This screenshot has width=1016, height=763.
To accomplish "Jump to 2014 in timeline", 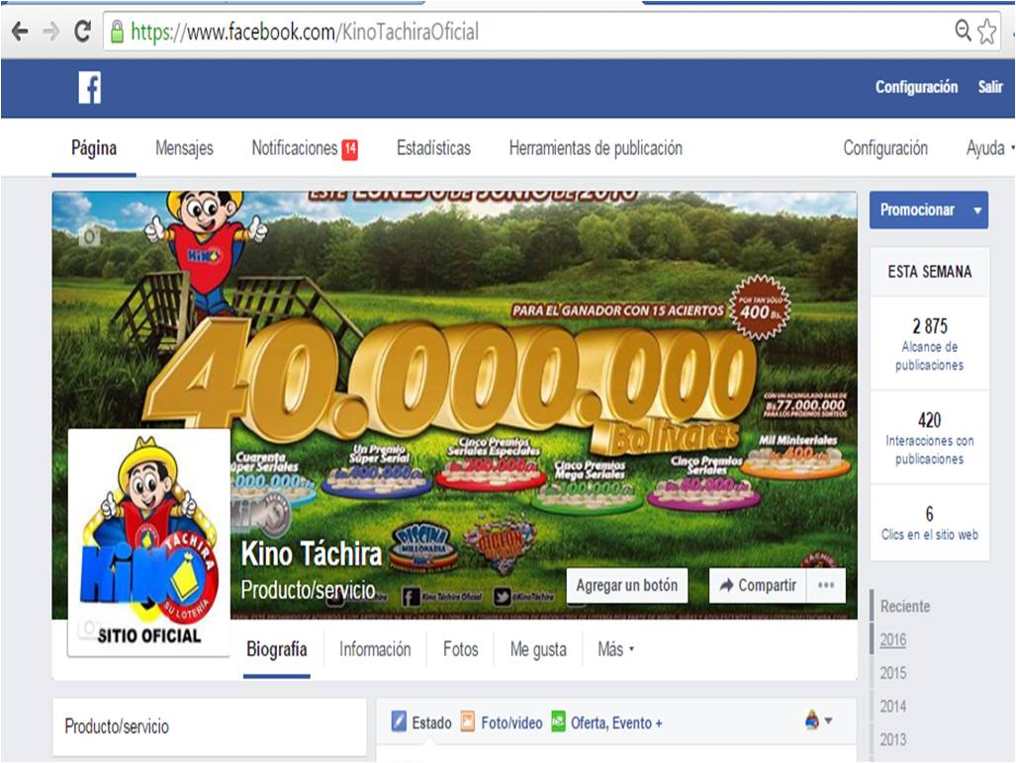I will pos(893,706).
